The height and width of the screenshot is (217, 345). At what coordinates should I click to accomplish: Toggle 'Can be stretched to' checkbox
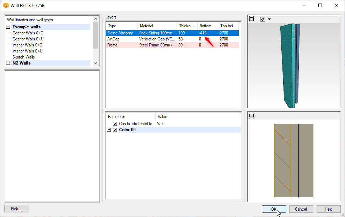click(x=115, y=124)
